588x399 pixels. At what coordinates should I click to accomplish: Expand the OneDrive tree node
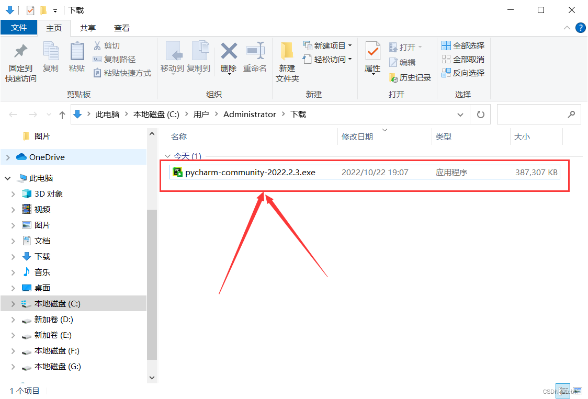click(x=8, y=157)
